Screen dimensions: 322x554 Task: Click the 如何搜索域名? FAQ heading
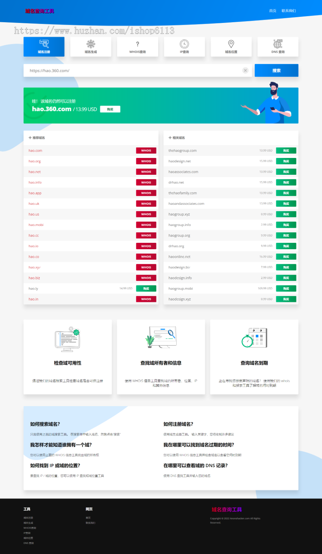pos(45,424)
